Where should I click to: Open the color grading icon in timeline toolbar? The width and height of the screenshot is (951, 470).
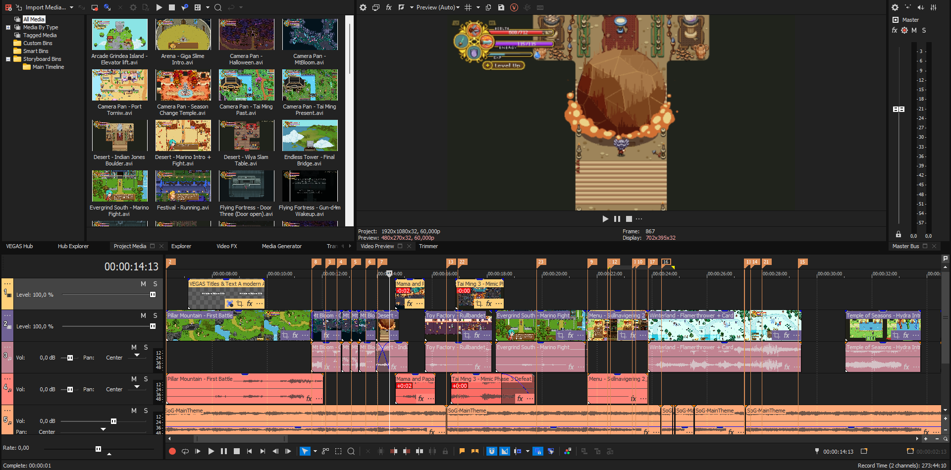[x=568, y=451]
